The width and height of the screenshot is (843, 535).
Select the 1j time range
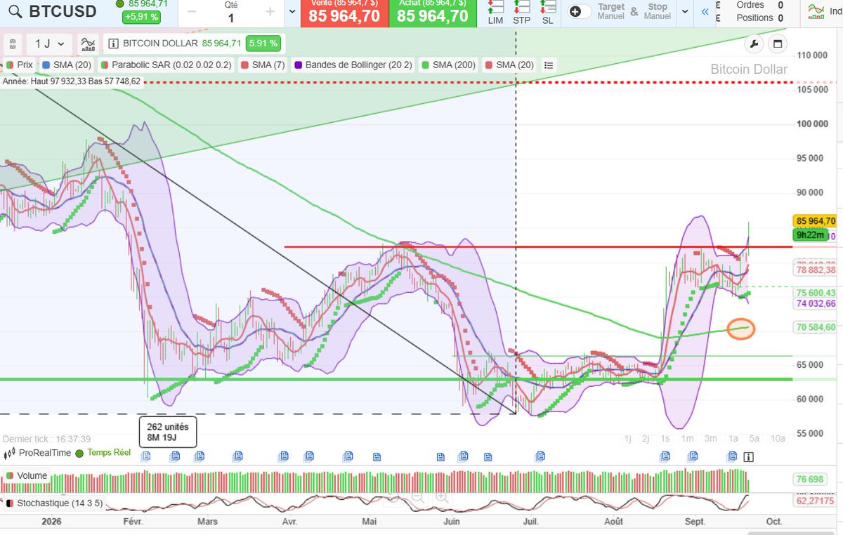[628, 439]
